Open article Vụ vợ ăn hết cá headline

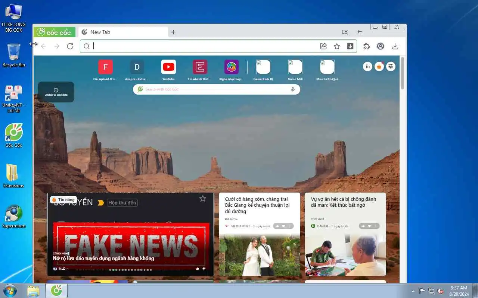344,202
